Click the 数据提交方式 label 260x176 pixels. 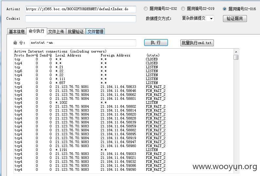158,18
